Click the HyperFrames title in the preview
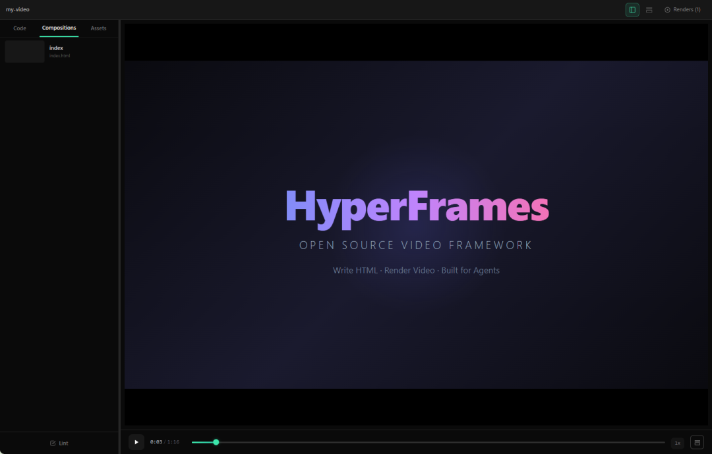The width and height of the screenshot is (712, 454). coord(417,207)
